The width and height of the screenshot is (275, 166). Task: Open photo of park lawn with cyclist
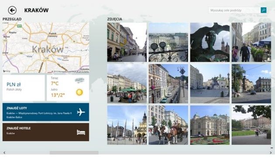(251, 125)
